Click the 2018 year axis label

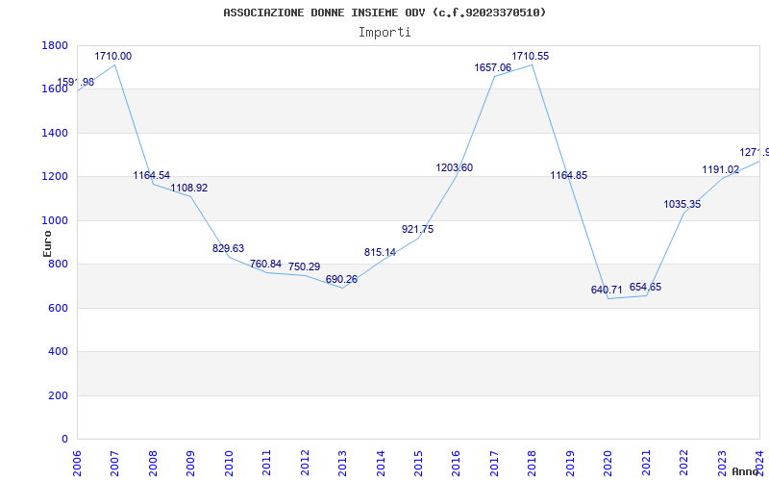[x=533, y=461]
